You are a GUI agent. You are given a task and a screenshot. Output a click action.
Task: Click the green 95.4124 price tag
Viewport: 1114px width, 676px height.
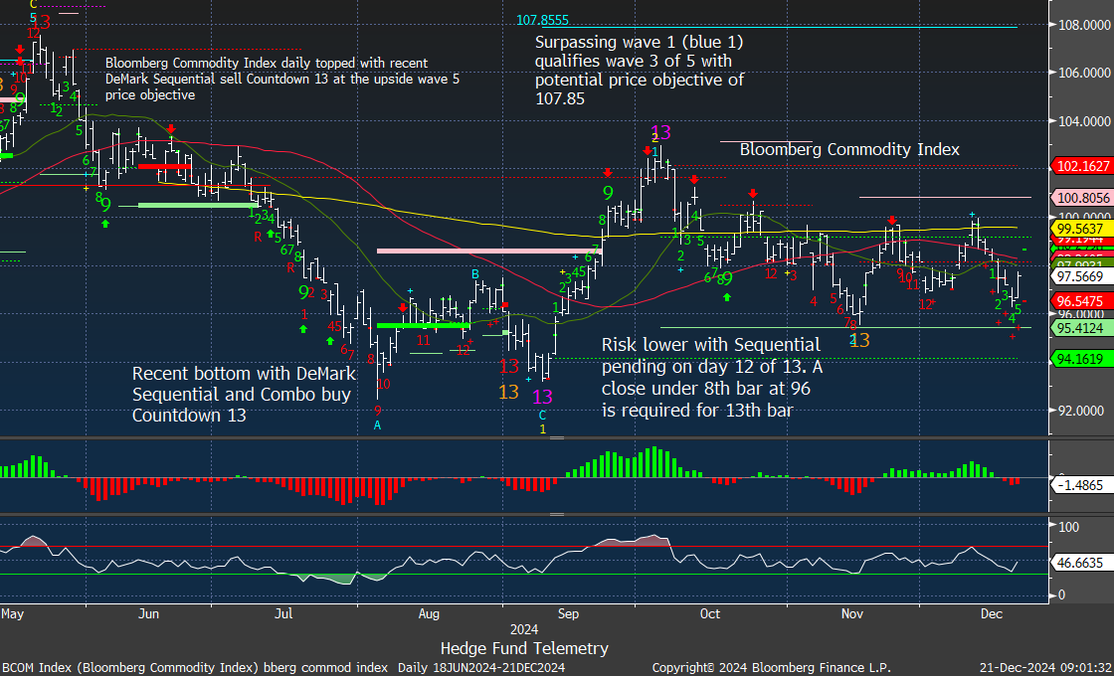point(1083,328)
